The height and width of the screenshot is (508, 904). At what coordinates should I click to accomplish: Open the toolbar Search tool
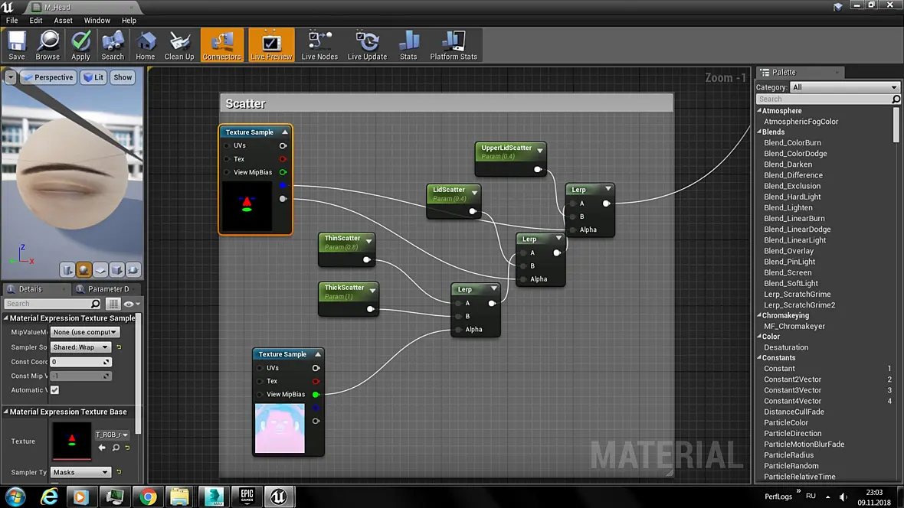point(113,45)
